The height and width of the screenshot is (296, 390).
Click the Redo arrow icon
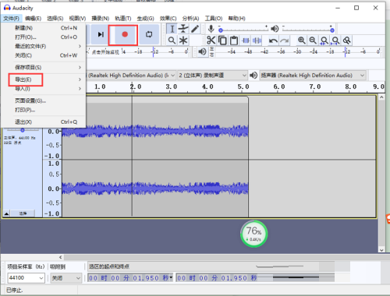coord(285,41)
